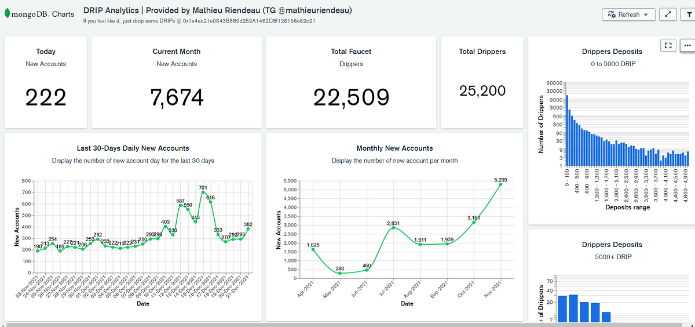
Task: Click the 2,851 Jul-2021 data point
Action: tap(394, 228)
